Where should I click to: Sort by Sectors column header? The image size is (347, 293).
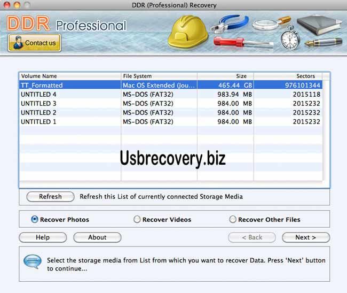(x=288, y=76)
